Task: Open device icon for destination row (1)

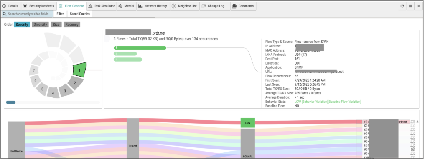Action: pyautogui.click(x=413, y=122)
